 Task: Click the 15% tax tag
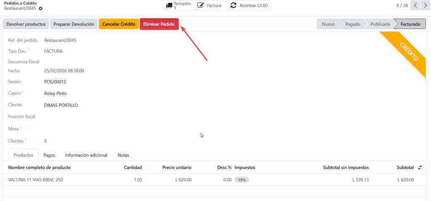tap(242, 180)
